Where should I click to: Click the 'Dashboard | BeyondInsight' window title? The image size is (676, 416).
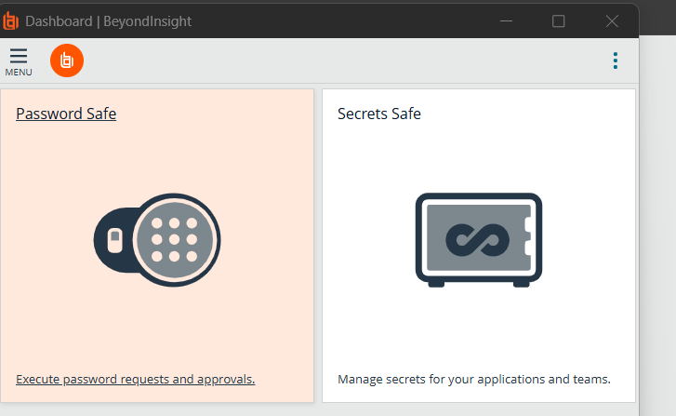pyautogui.click(x=108, y=21)
